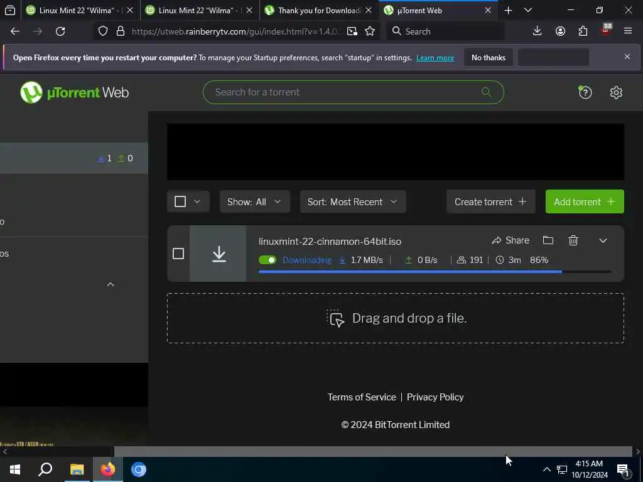Open the Terms of Service link
The height and width of the screenshot is (482, 643).
361,397
